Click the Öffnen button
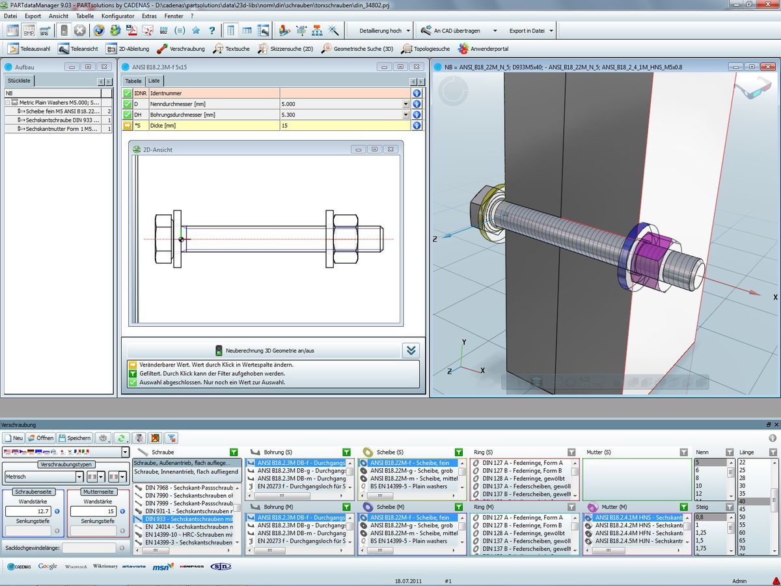This screenshot has width=781, height=586. 41,438
